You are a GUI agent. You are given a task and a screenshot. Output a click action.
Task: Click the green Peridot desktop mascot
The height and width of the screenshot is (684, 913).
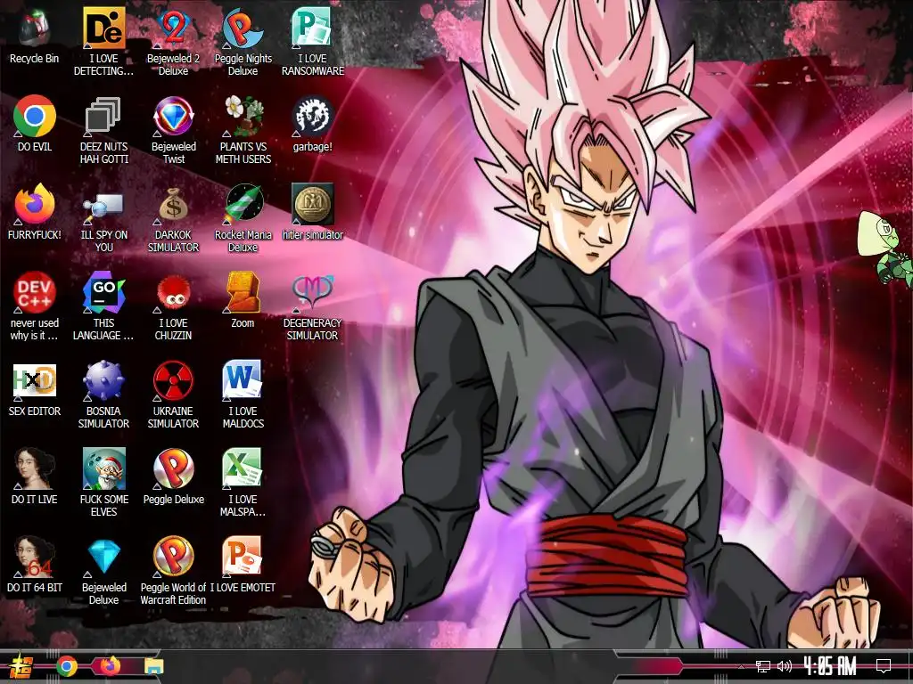coord(884,248)
